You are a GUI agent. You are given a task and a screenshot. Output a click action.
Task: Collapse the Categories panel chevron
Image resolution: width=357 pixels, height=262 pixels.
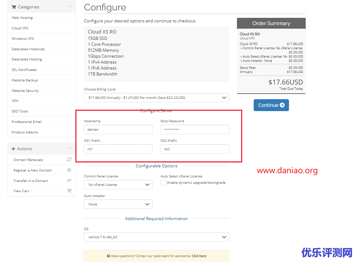click(70, 7)
